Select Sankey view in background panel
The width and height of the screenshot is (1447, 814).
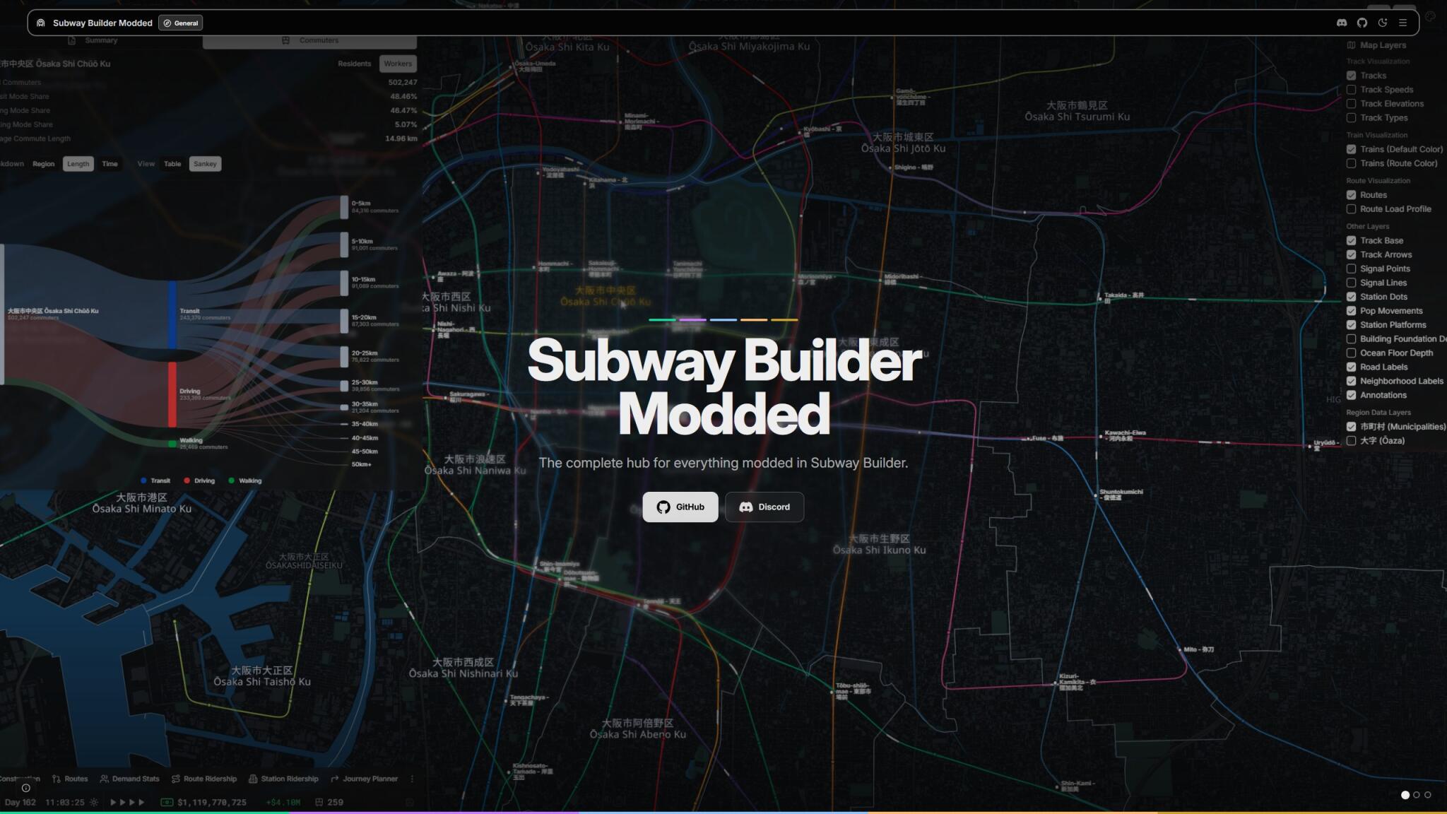coord(205,164)
